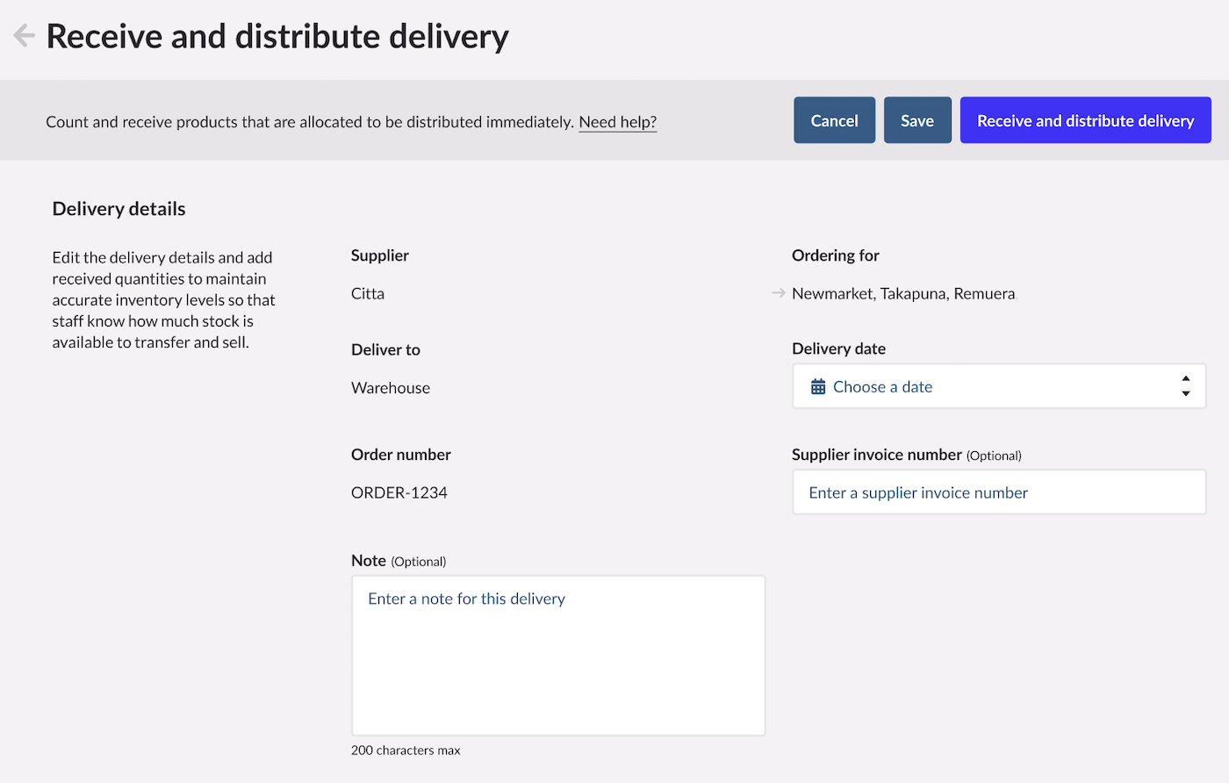Click the small arrow before Newmarket locations
The image size is (1229, 783).
778,293
